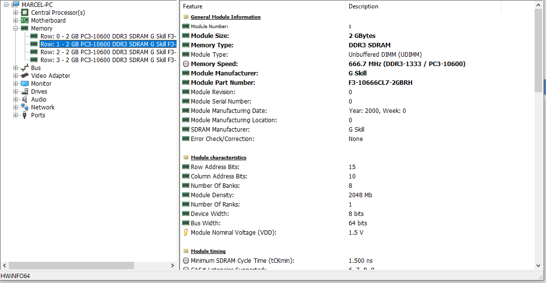Click the section icon beside Module characteristics
Screen dimensions: 546x283
click(186, 157)
